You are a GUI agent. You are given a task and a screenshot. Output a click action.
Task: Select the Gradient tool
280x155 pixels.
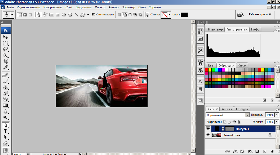pyautogui.click(x=6, y=105)
